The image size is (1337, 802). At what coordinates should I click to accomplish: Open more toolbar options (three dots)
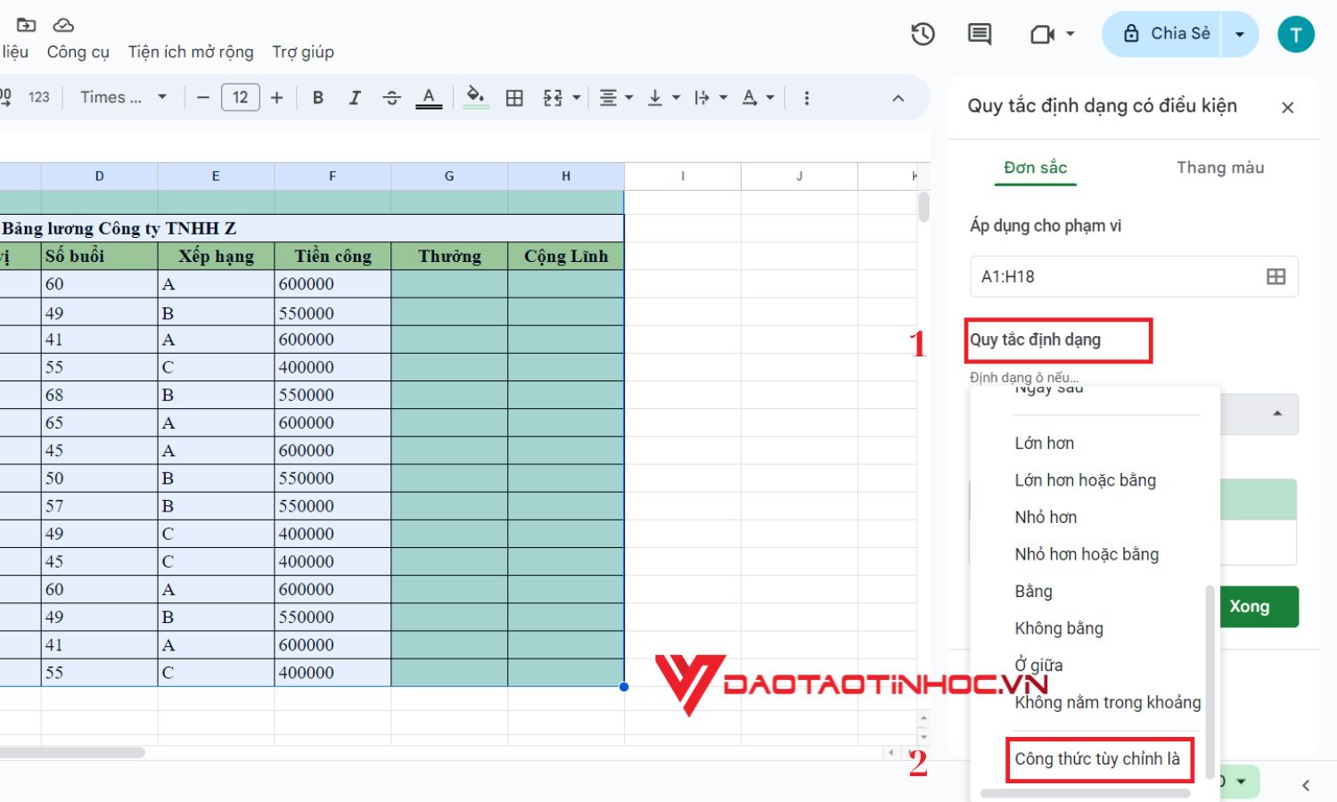click(807, 98)
